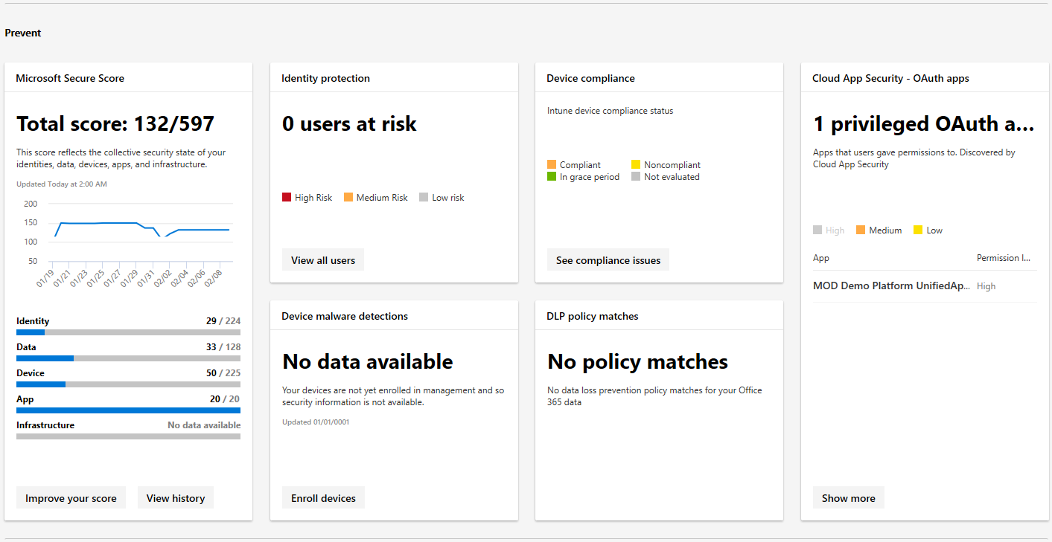The image size is (1052, 542).
Task: Open DLP policy matches card title
Action: coord(593,316)
